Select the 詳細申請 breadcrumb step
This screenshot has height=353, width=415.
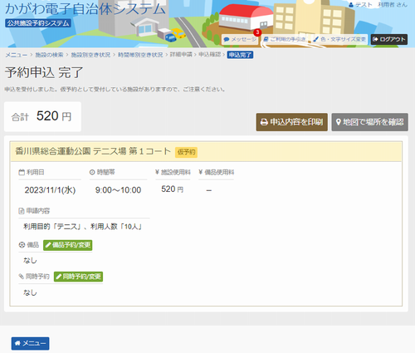(x=181, y=55)
